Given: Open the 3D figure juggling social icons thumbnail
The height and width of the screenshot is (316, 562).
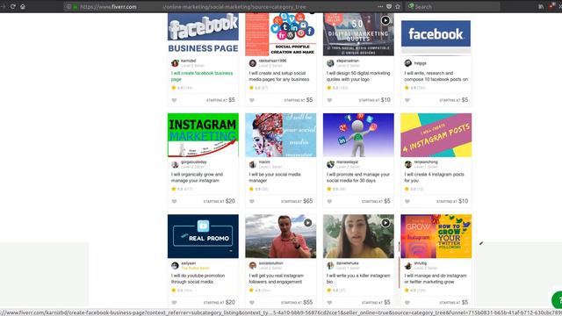Looking at the screenshot, I should [x=358, y=135].
